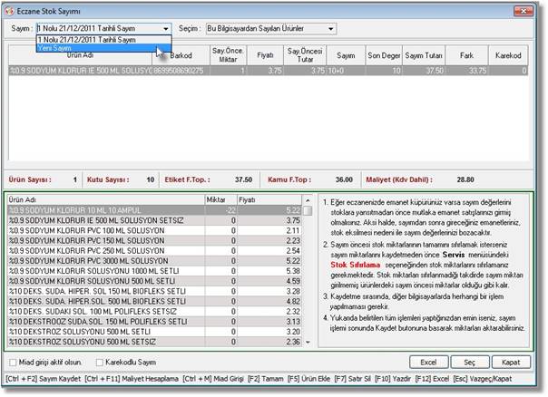
Task: Open the Sayım dropdown arrow
Action: [x=163, y=28]
